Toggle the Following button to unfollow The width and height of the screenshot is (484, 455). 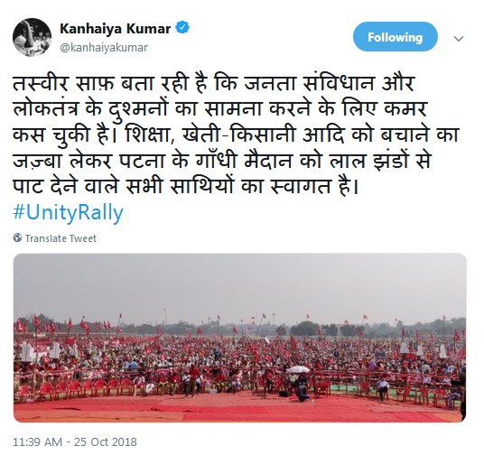point(396,37)
